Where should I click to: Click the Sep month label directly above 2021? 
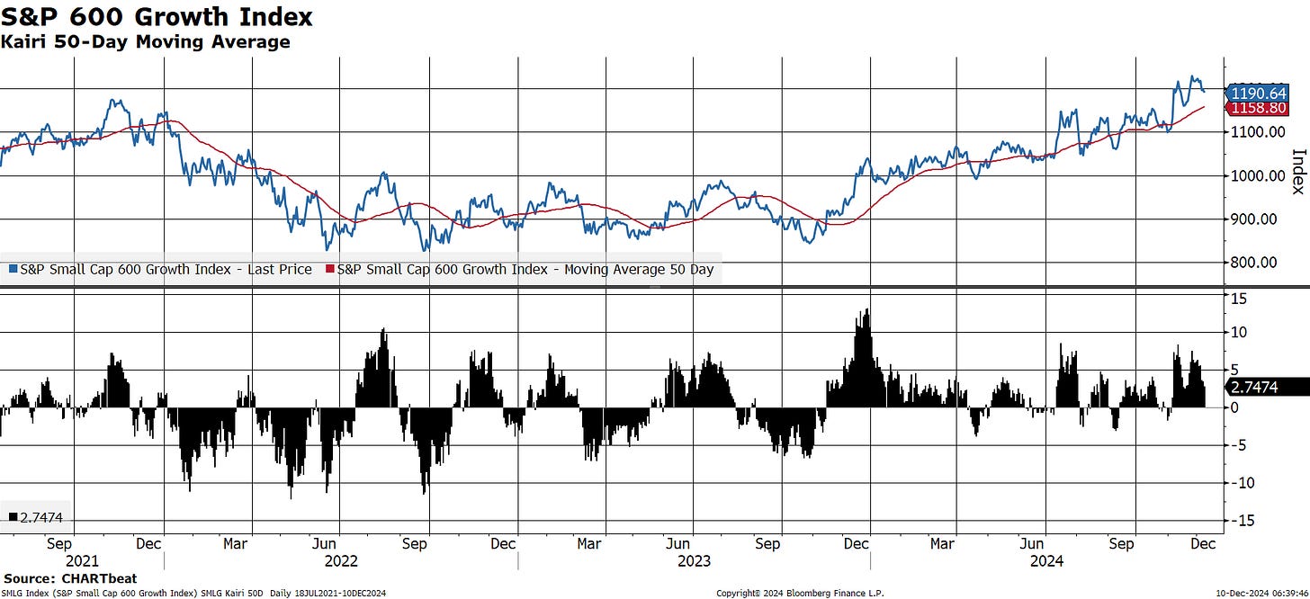(59, 544)
